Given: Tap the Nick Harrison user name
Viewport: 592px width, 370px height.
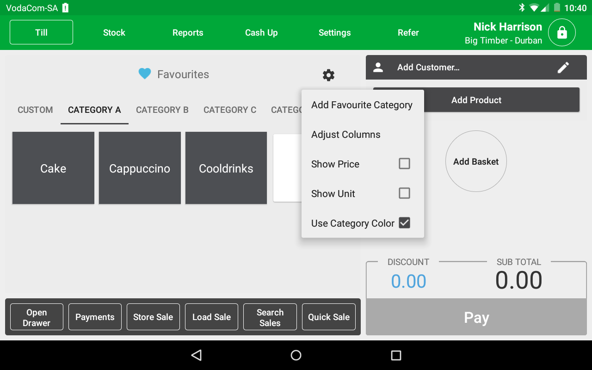Looking at the screenshot, I should (x=508, y=27).
